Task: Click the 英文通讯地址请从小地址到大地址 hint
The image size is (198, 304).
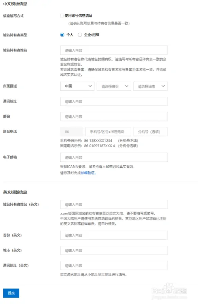Action: pyautogui.click(x=93, y=275)
